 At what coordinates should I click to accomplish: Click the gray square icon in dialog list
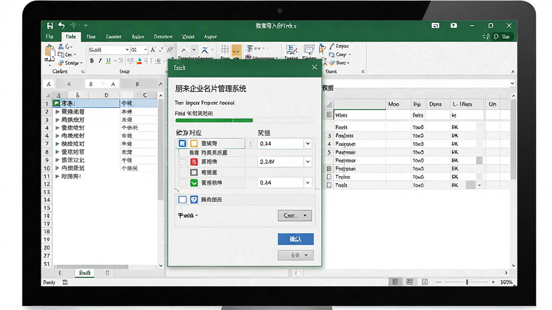194,172
